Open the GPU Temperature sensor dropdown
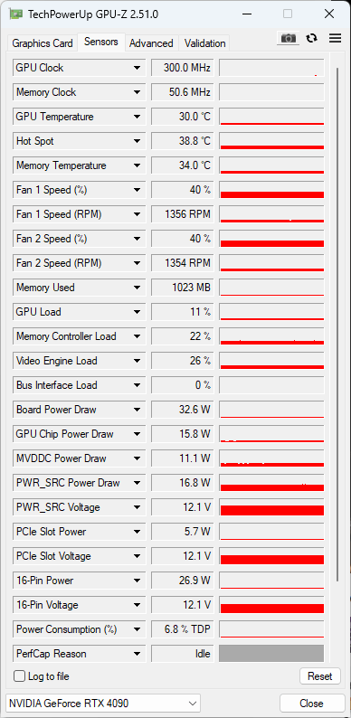The width and height of the screenshot is (351, 718). pos(137,117)
